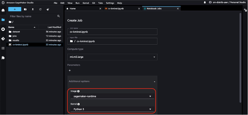Viewport: 248px width, 115px height.
Task: Click the blue new launcher plus button
Action: [15, 9]
